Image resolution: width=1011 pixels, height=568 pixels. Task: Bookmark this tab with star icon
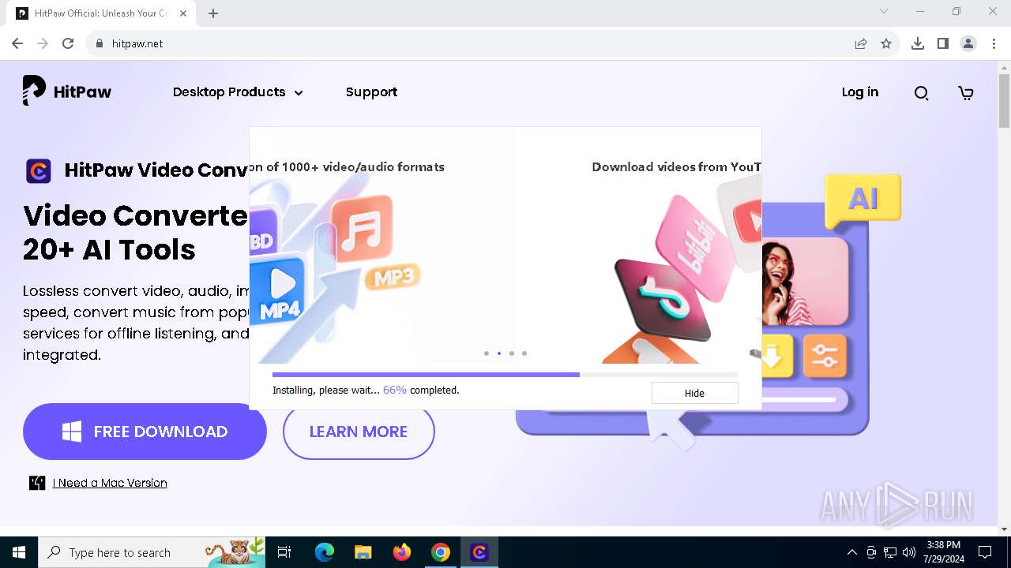(886, 43)
